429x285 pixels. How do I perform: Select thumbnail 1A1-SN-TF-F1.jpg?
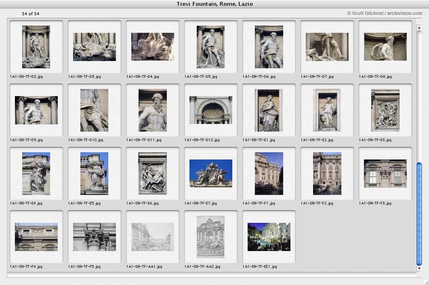click(x=269, y=174)
